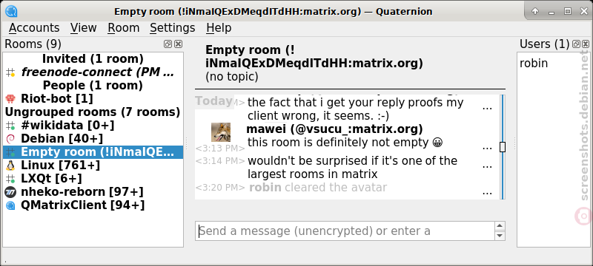Open the Accounts menu
Viewport: 593px width, 266px height.
(34, 28)
